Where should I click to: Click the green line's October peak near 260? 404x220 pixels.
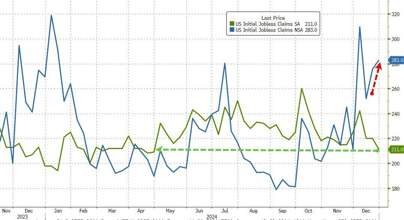click(x=302, y=89)
